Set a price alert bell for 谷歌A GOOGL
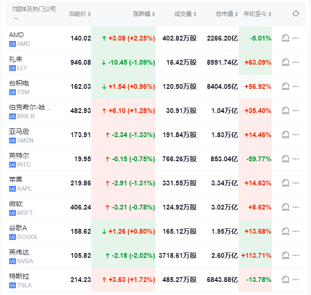This screenshot has width=311, height=295. click(285, 231)
